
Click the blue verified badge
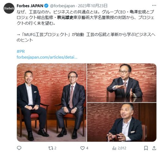coord(46,6)
